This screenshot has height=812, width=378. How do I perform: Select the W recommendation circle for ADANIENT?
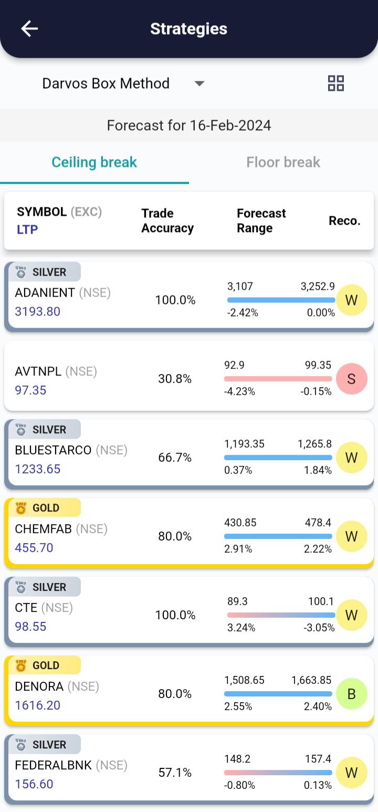pyautogui.click(x=352, y=300)
